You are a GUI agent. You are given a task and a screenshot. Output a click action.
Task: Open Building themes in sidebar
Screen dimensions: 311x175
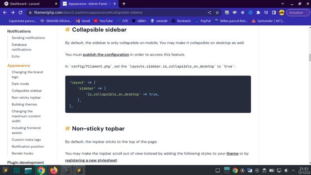[x=24, y=105]
